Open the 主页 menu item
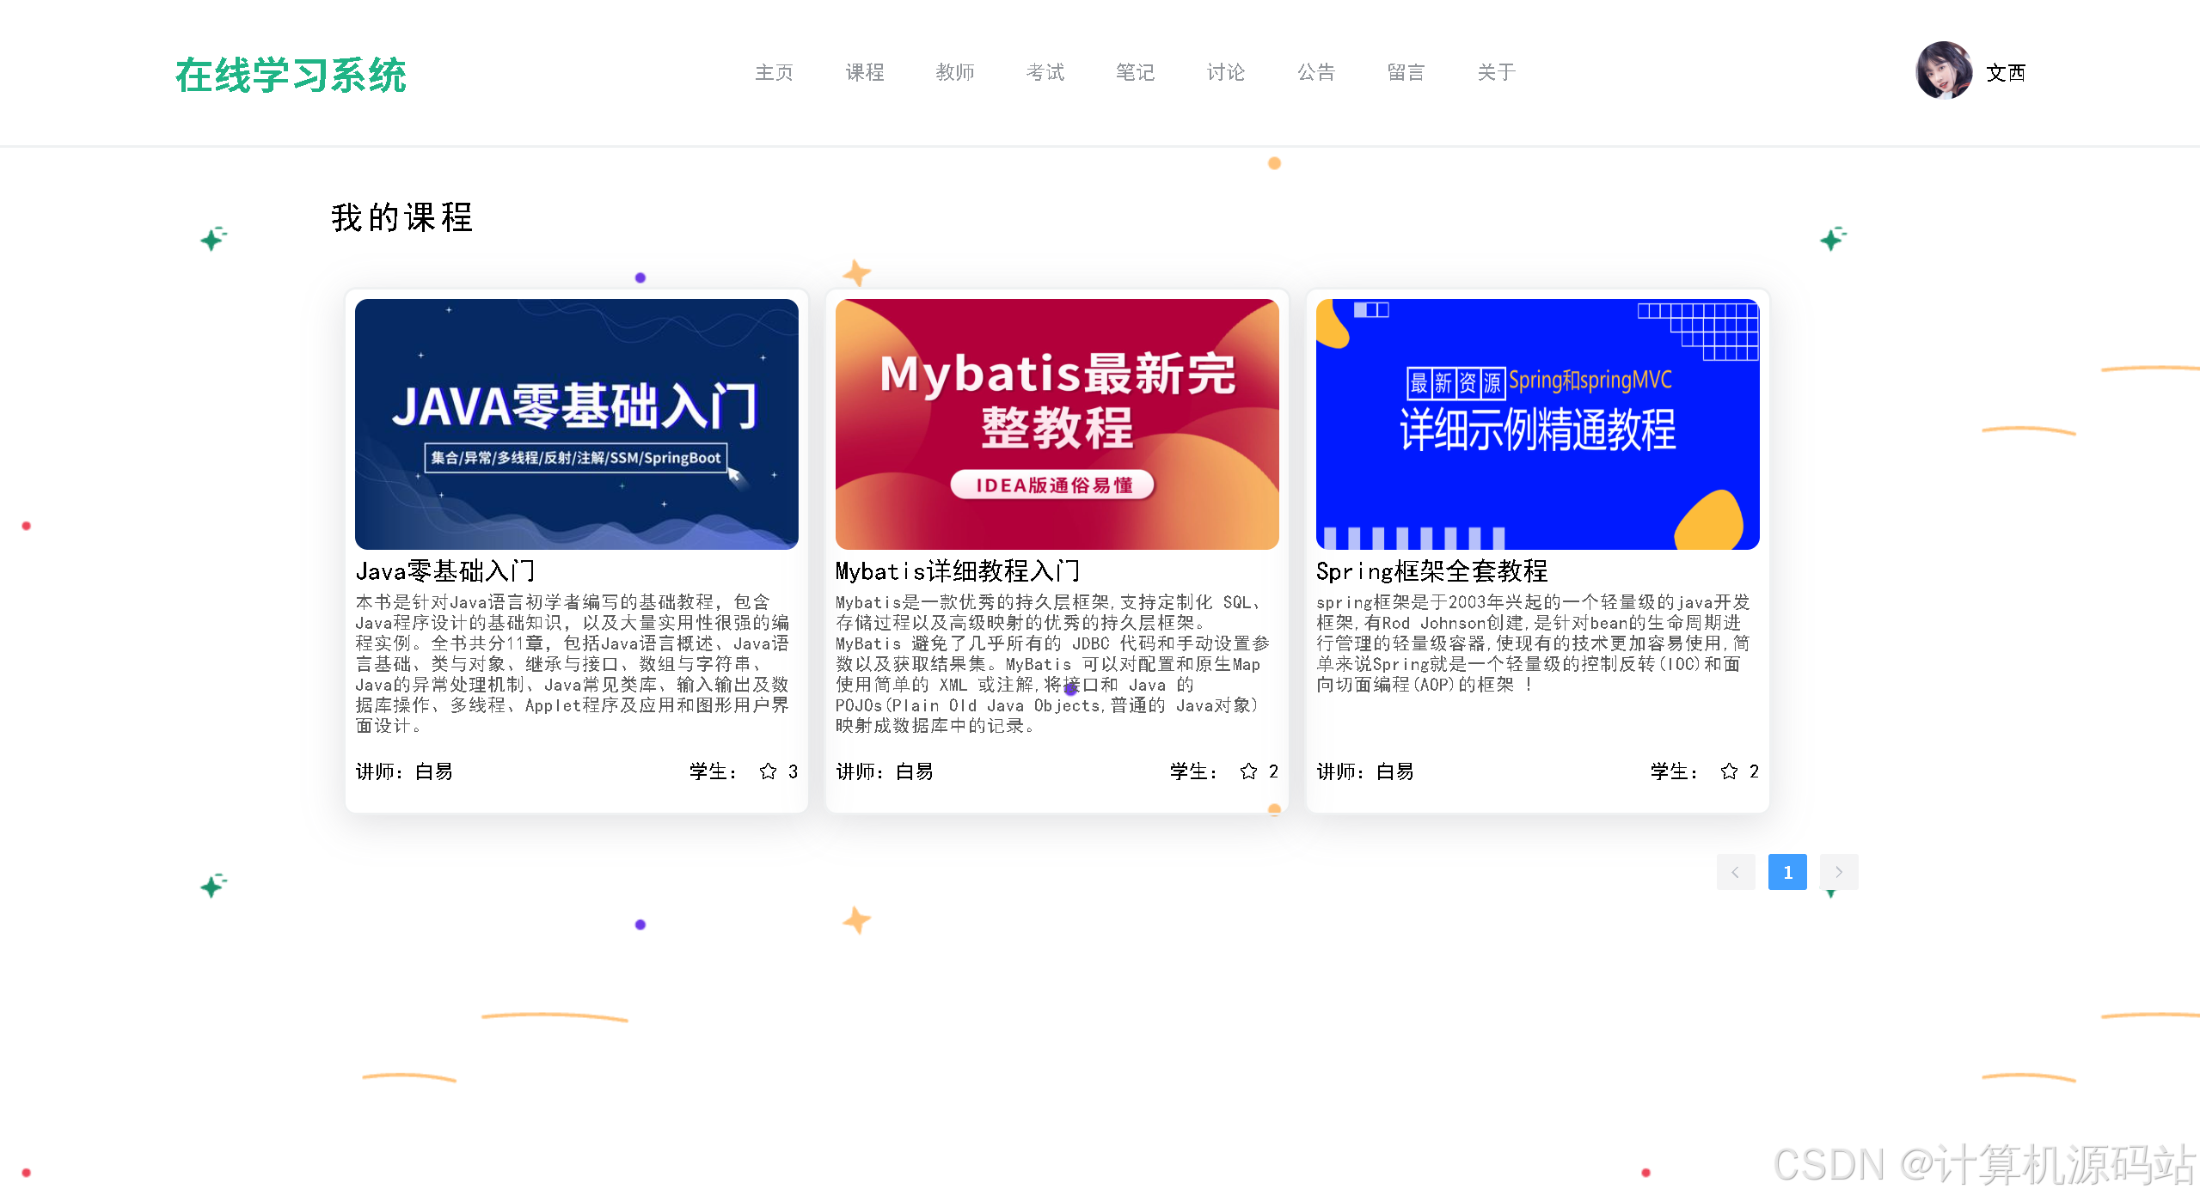 [x=773, y=72]
